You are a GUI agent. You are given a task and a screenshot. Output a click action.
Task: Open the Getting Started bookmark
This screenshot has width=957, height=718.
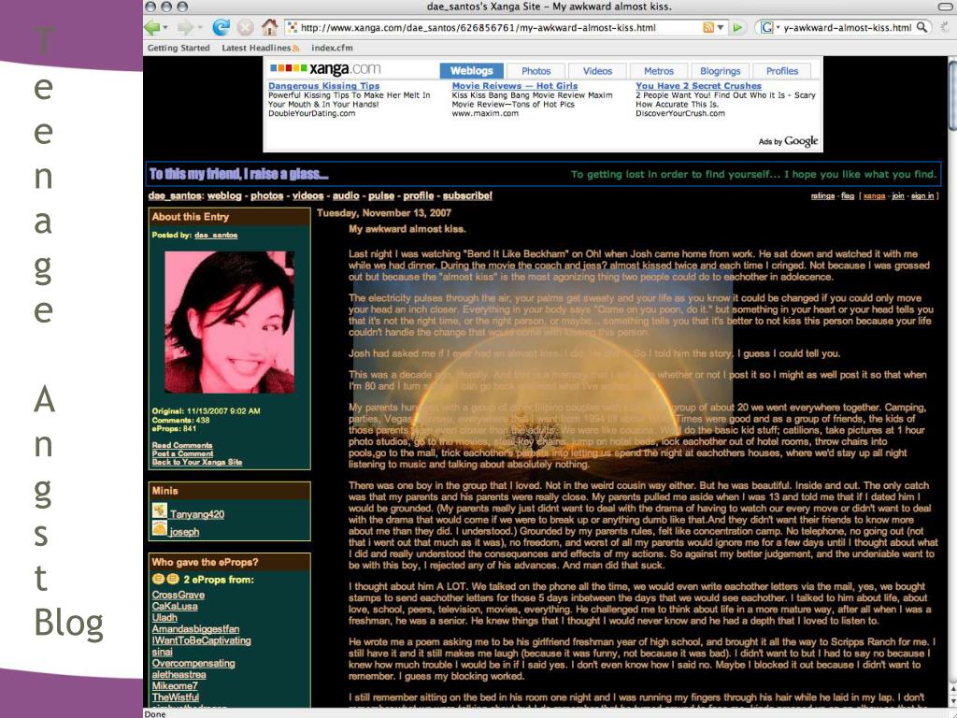[x=179, y=48]
